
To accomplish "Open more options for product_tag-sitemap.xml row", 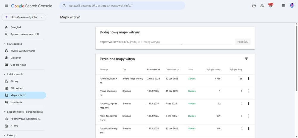I will pyautogui.click(x=248, y=104).
